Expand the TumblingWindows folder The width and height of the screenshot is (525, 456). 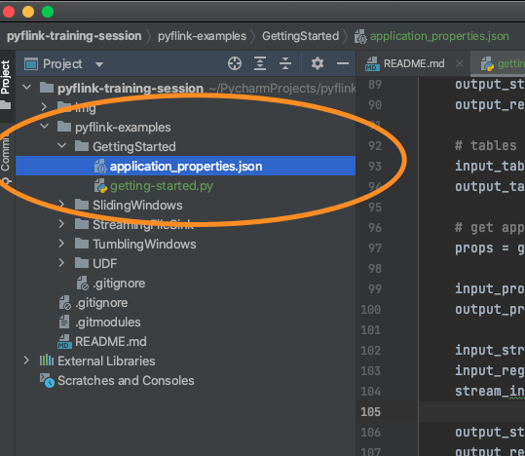pos(61,244)
